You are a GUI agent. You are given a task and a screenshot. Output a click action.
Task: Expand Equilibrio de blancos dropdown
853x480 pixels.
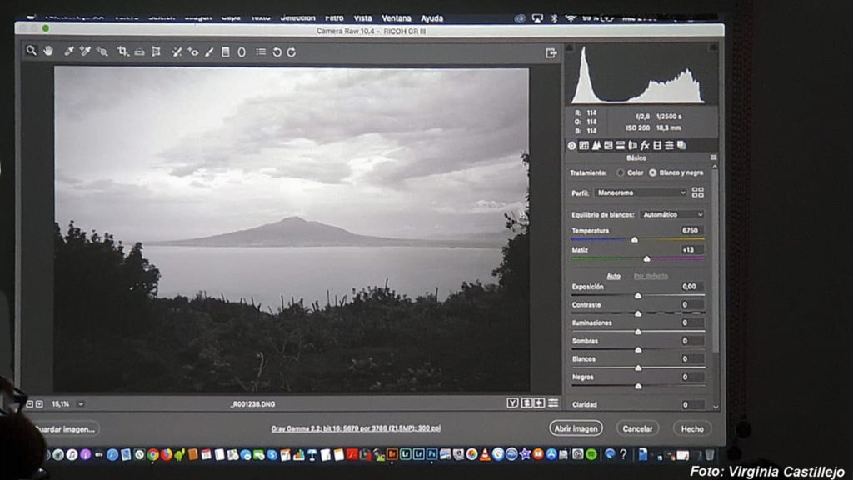pyautogui.click(x=671, y=214)
